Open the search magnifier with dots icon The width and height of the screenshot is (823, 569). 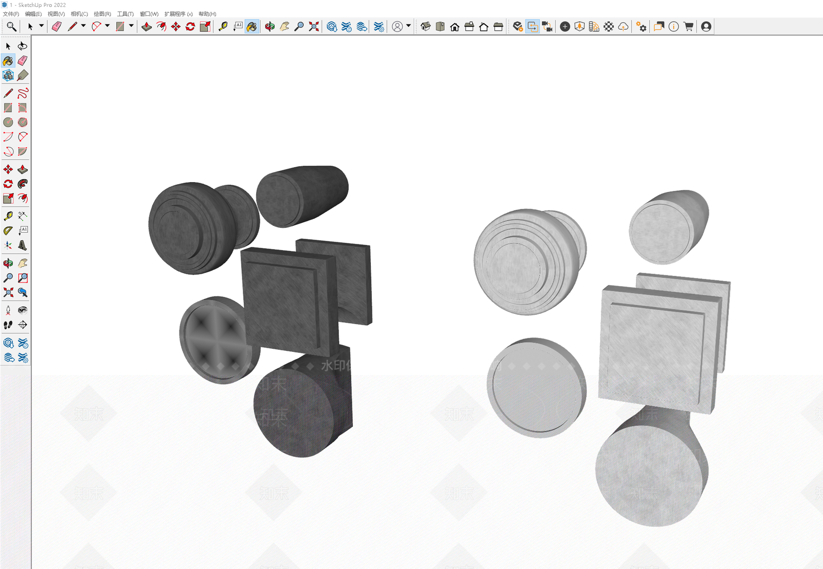click(x=11, y=26)
